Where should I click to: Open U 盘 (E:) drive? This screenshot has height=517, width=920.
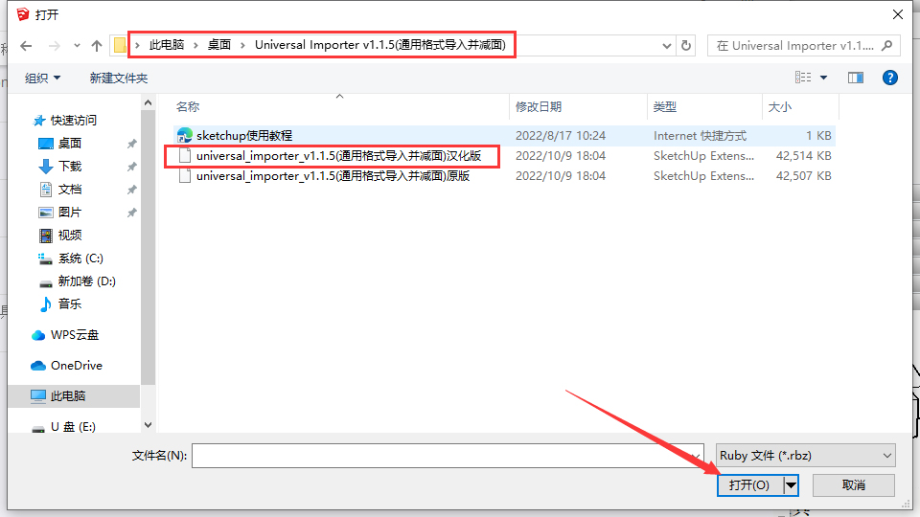63,427
